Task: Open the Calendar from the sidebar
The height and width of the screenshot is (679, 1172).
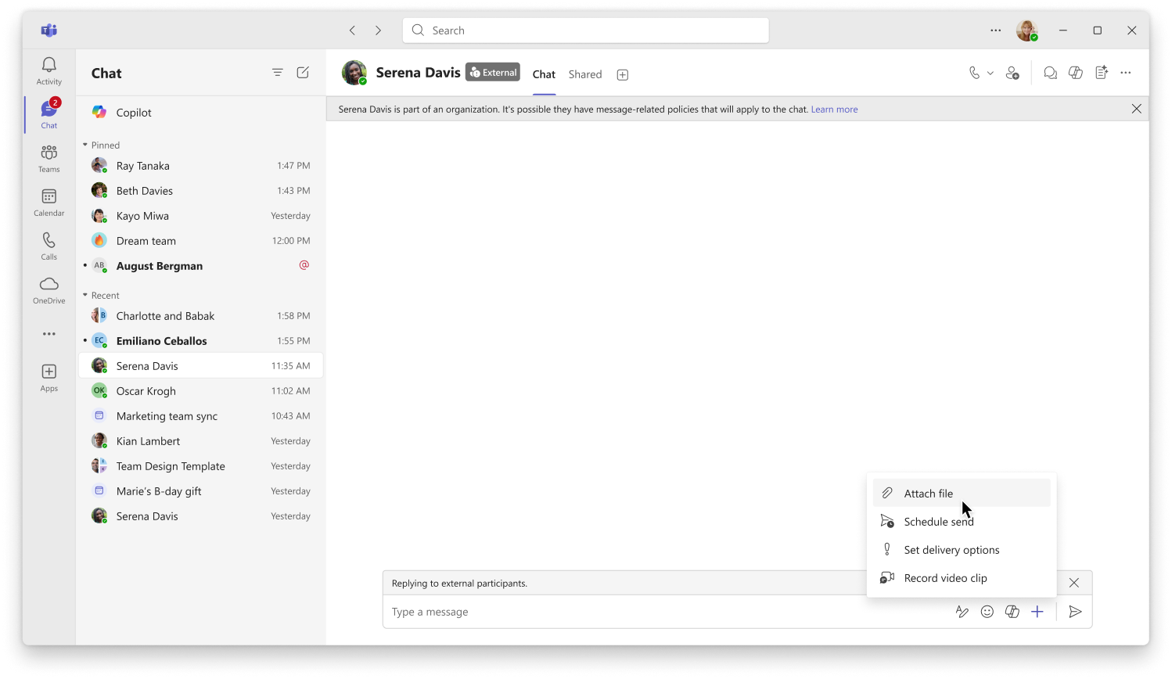Action: coord(49,201)
